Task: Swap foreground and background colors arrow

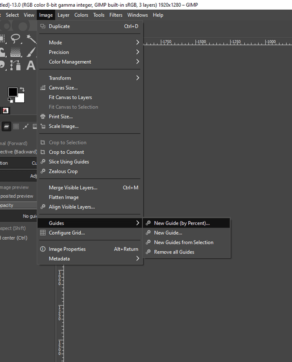Action: pyautogui.click(x=22, y=89)
